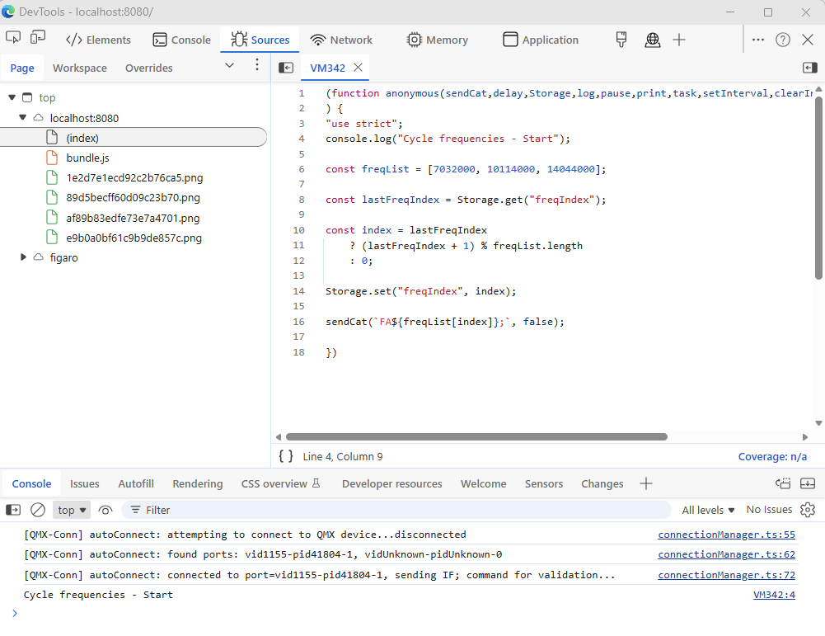Open the All levels log dropdown
This screenshot has width=825, height=636.
pos(708,510)
